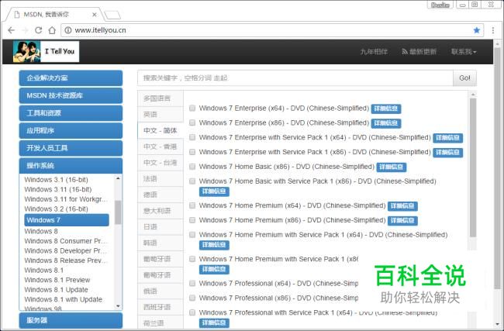This screenshot has height=331, width=504.
Task: Click the browser forward arrow
Action: (x=25, y=30)
